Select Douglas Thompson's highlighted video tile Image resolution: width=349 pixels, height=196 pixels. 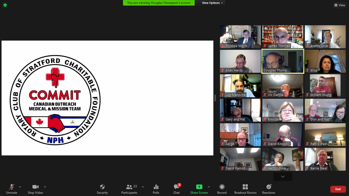pos(283,61)
